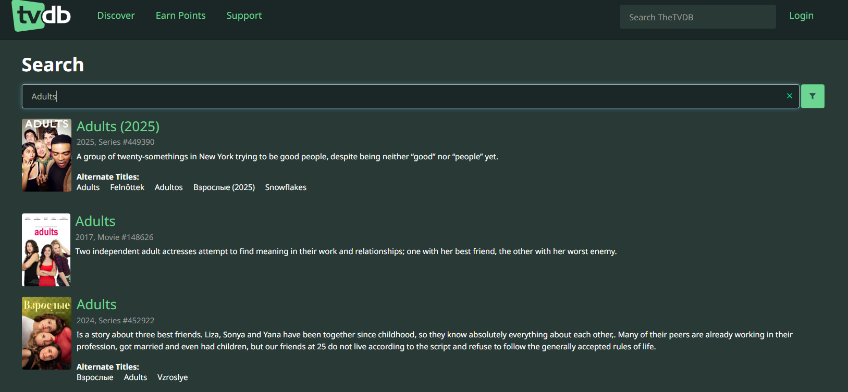Viewport: 848px width, 392px height.
Task: Open the Adults 2024 series title link
Action: pyautogui.click(x=96, y=305)
